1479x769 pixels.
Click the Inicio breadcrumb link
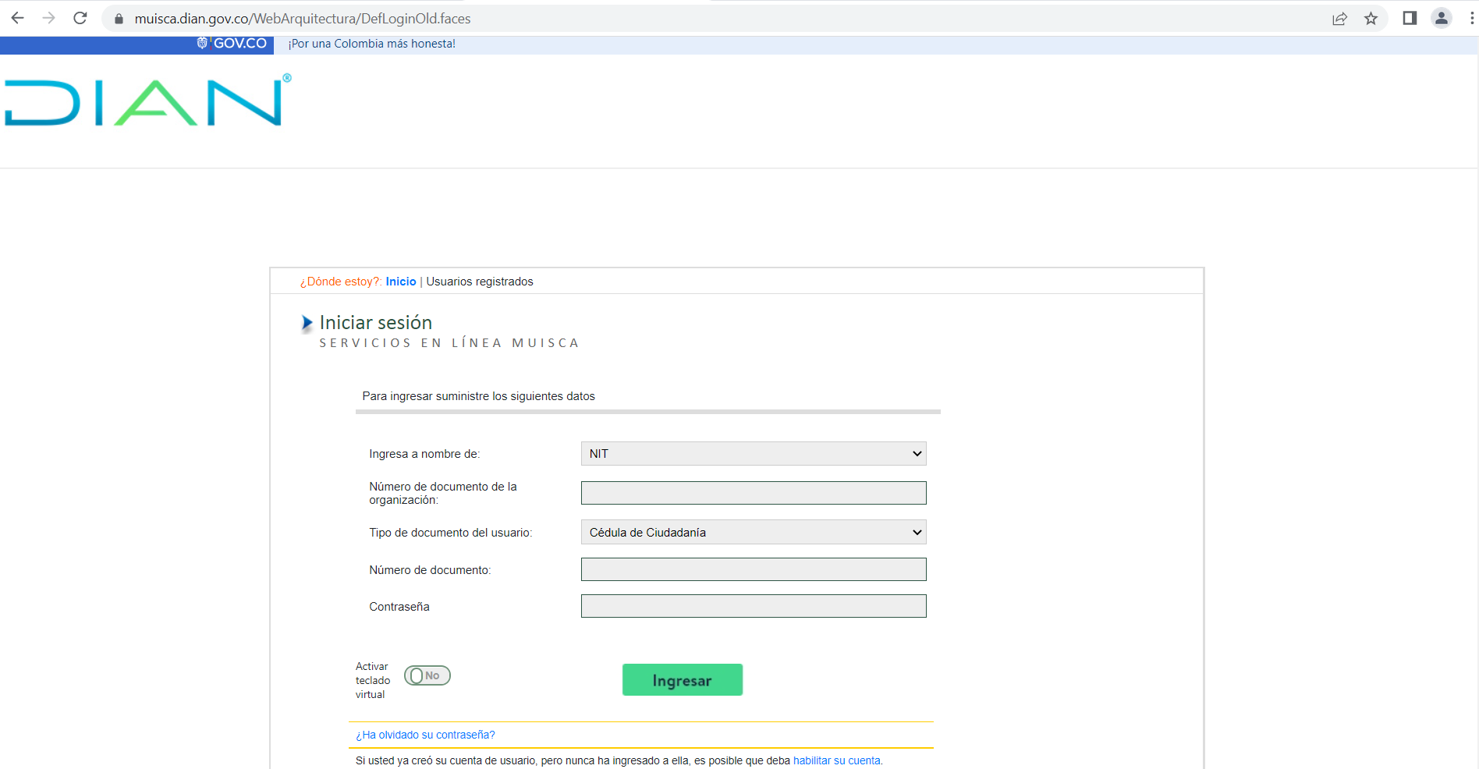click(x=401, y=282)
